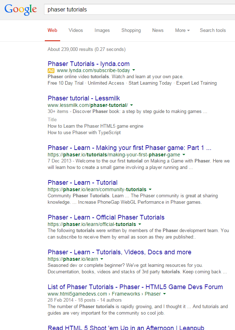This screenshot has height=330, width=235.
Task: Switch to the Images tab
Action: point(102,30)
